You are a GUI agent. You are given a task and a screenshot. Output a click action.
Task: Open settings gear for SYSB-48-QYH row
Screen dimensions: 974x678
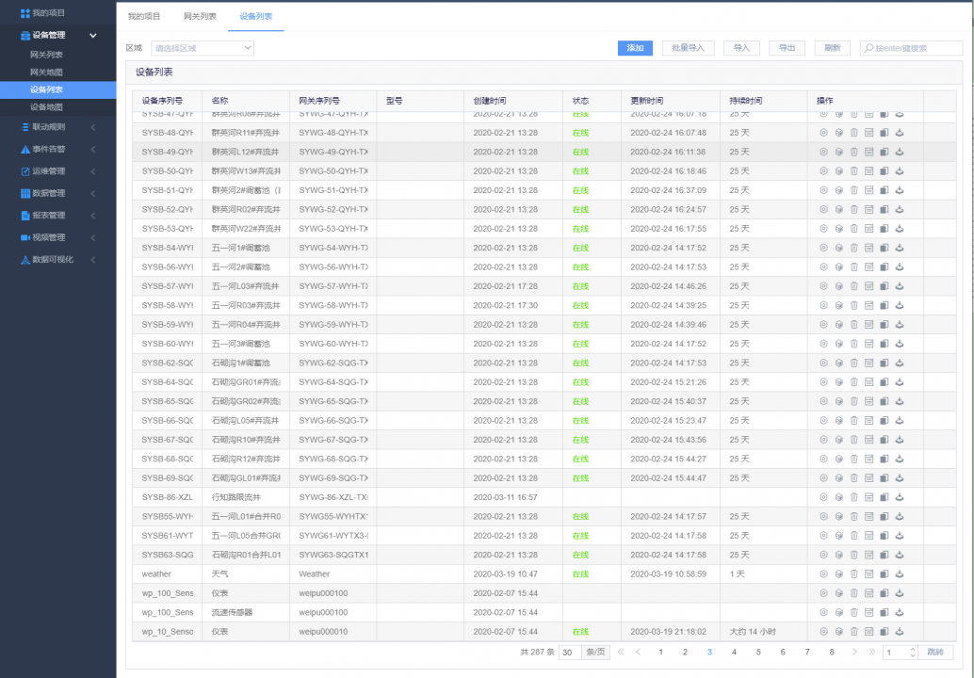pyautogui.click(x=823, y=132)
